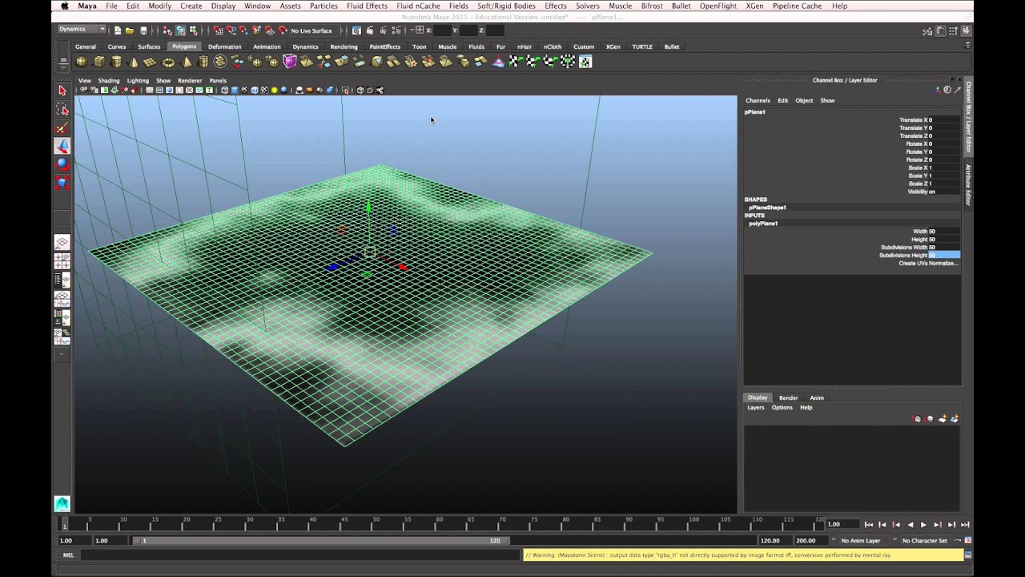Screen dimensions: 1025x577
Task: Toggle use all lights in viewport
Action: coord(275,90)
